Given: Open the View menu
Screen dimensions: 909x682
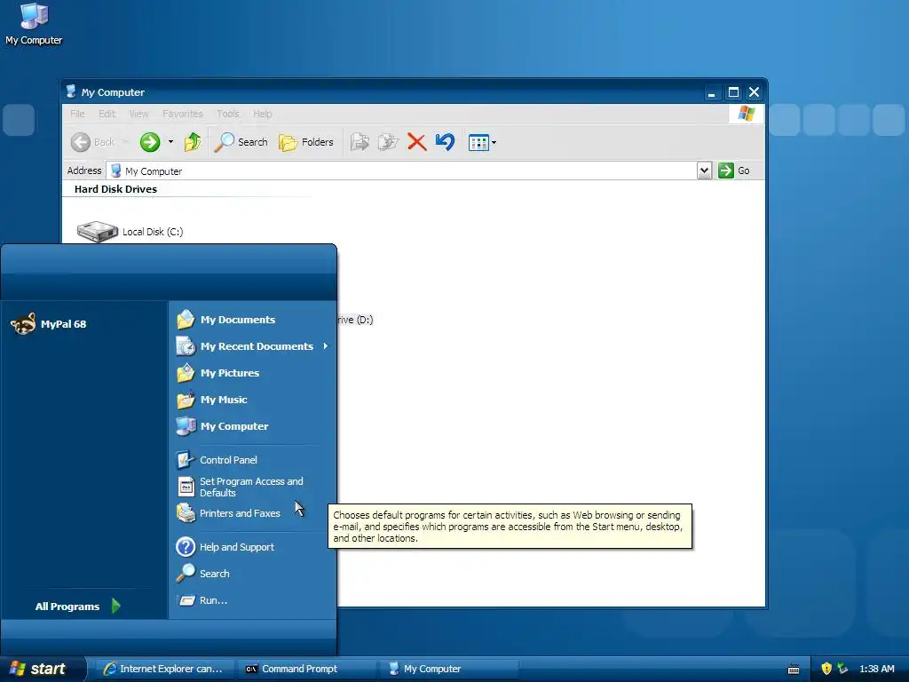Looking at the screenshot, I should click(138, 114).
